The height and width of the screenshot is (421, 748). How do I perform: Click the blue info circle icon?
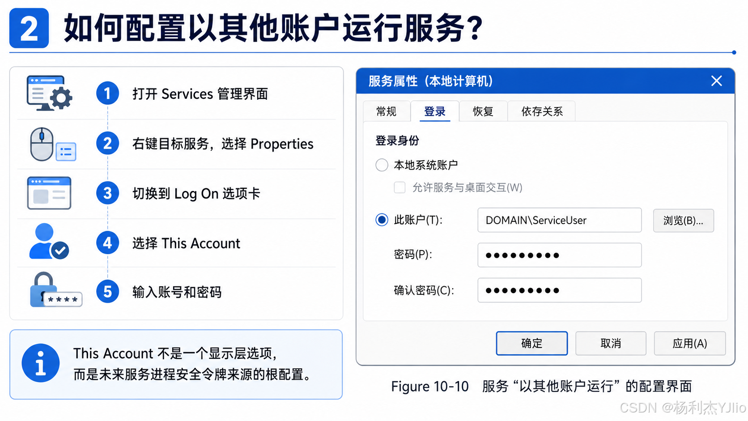pyautogui.click(x=41, y=363)
